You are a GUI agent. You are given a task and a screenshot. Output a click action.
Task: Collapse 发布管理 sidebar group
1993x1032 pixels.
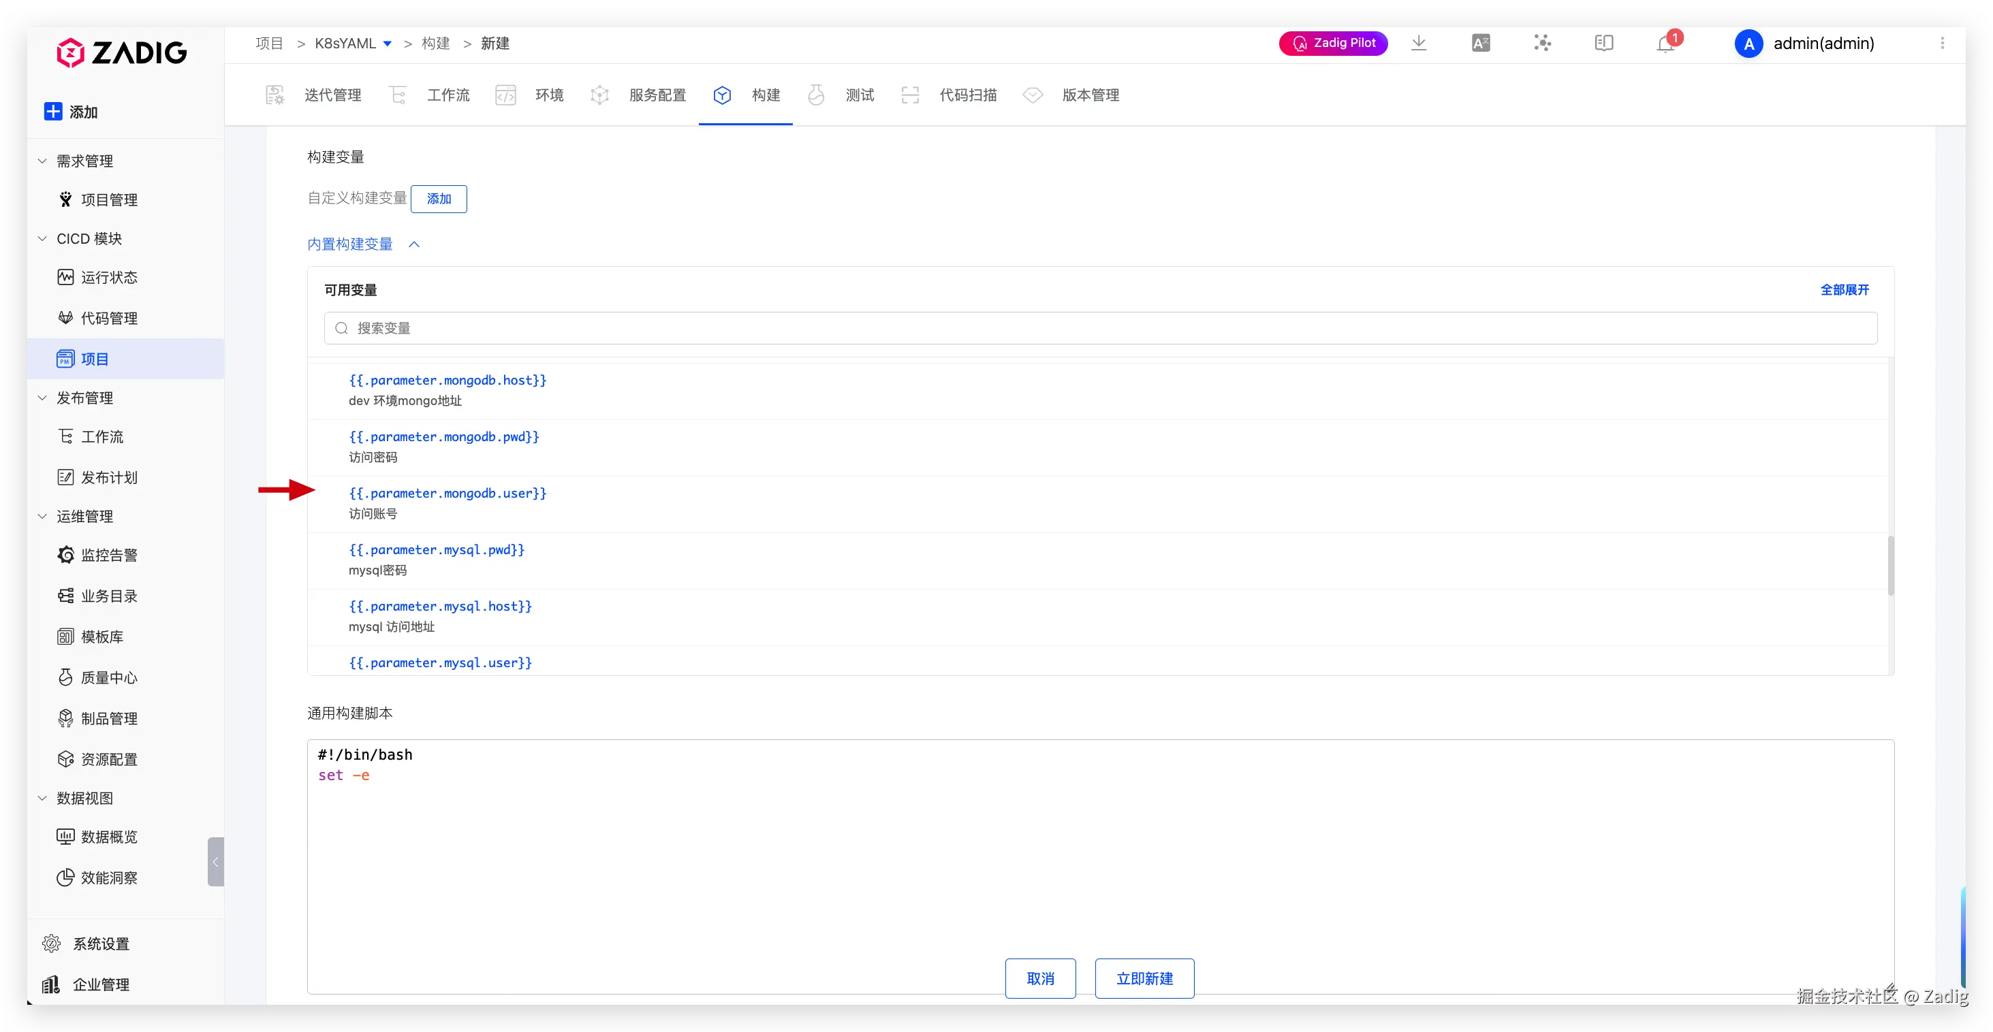(x=42, y=398)
